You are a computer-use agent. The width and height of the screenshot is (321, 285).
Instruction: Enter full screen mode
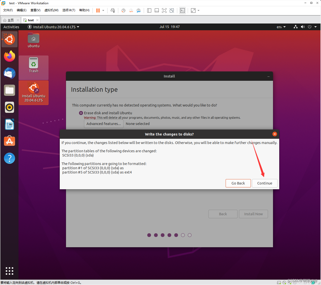click(164, 10)
